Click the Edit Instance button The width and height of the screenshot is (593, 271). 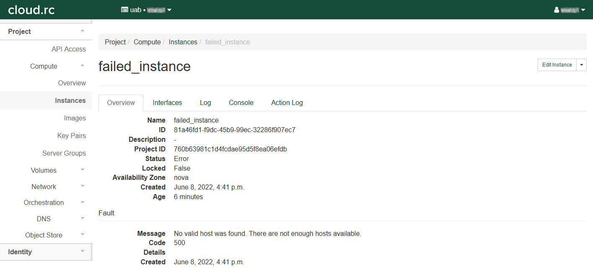coord(557,65)
